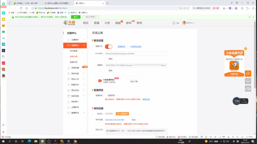Click the Windows Start button
This screenshot has height=144, width=257.
[3, 141]
